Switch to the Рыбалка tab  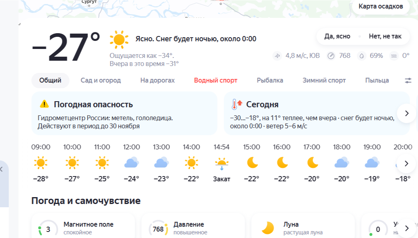pyautogui.click(x=270, y=80)
